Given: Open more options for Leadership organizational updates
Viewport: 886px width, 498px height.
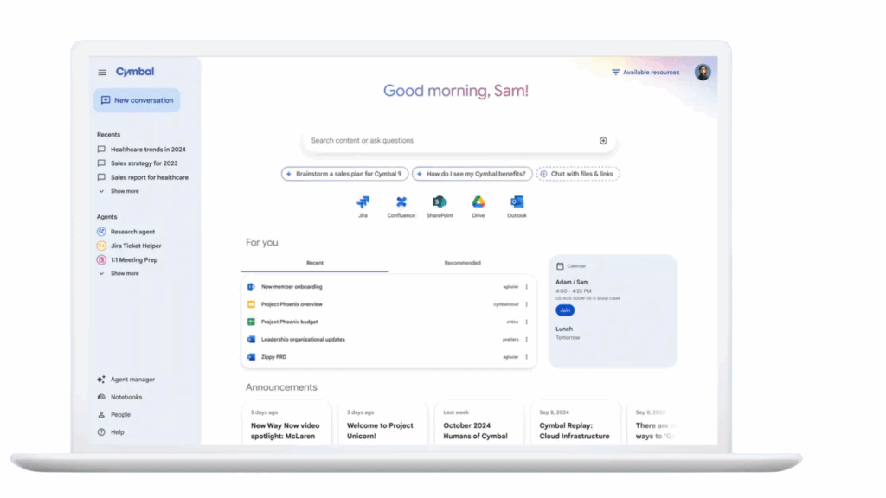Looking at the screenshot, I should point(527,339).
